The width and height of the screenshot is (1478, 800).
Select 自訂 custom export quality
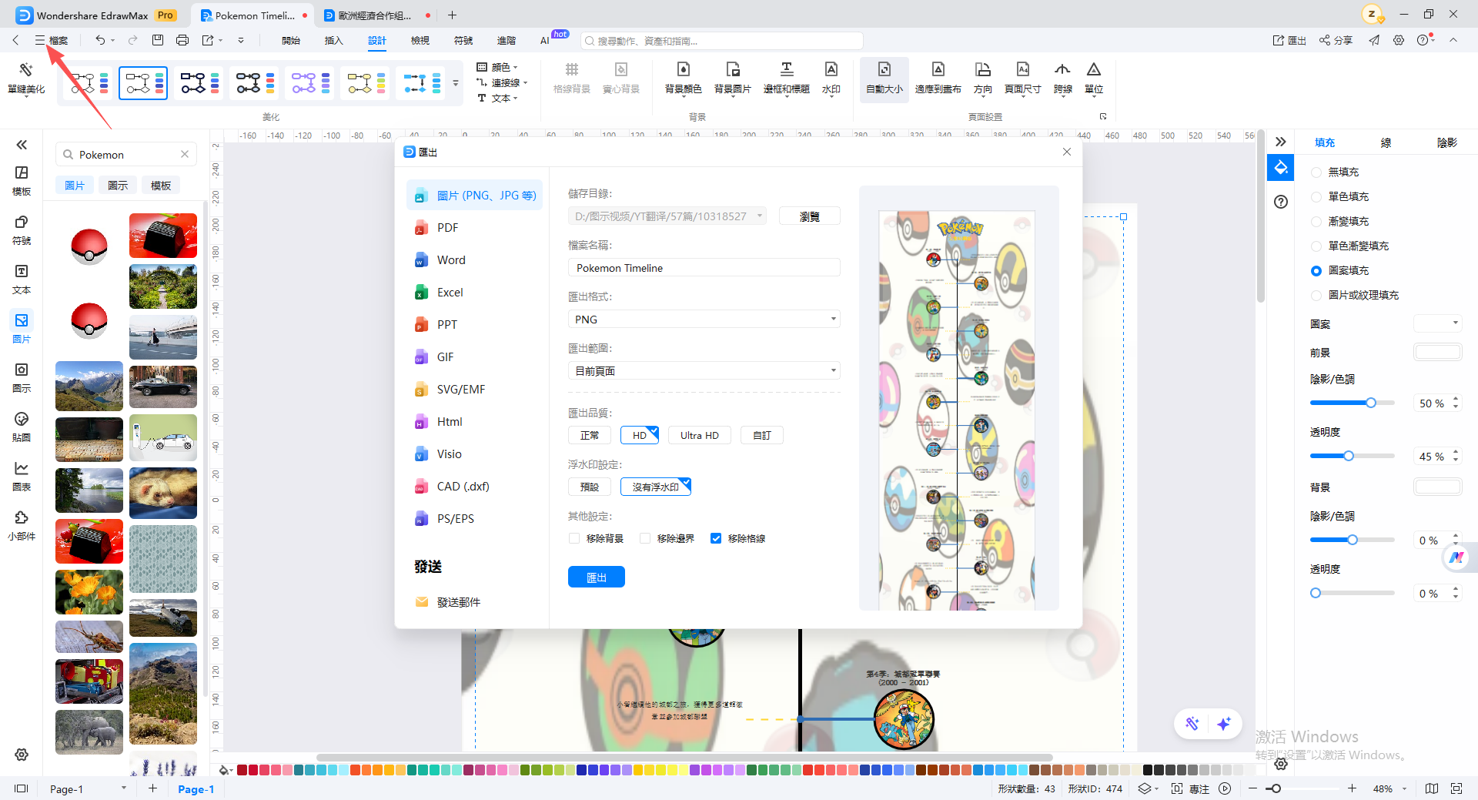point(762,435)
